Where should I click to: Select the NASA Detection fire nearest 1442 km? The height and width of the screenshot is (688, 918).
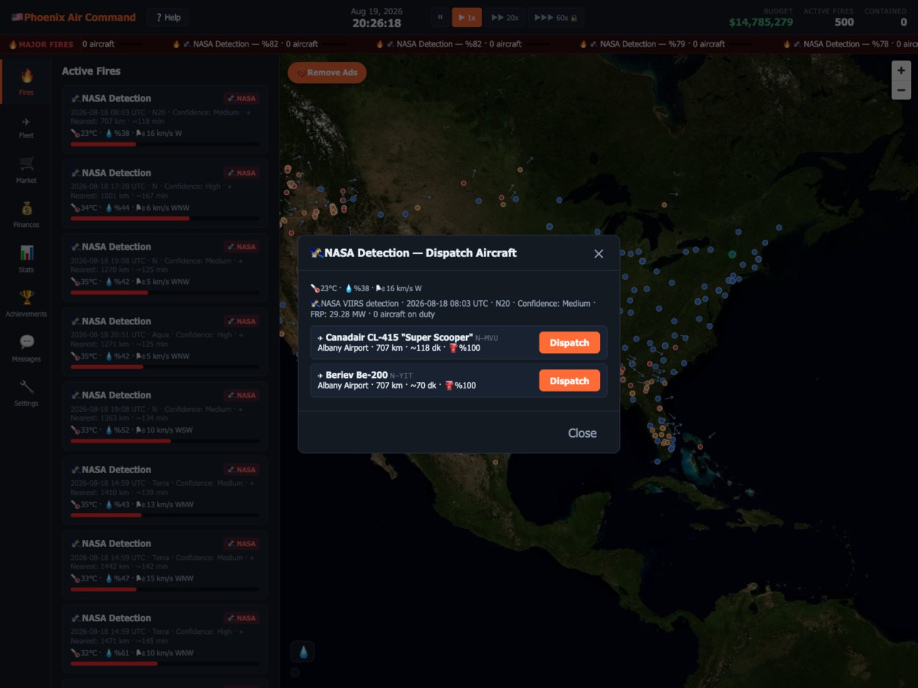pos(165,564)
